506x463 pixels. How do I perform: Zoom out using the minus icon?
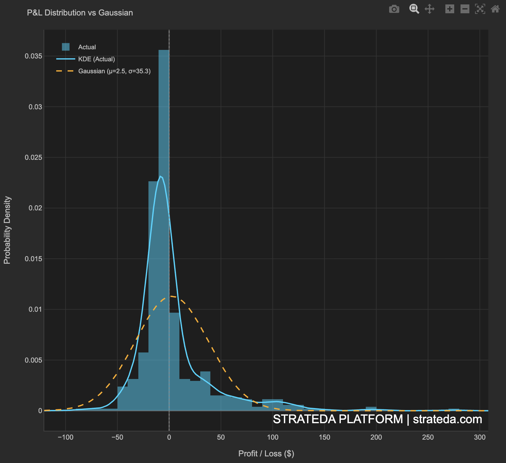tap(464, 9)
